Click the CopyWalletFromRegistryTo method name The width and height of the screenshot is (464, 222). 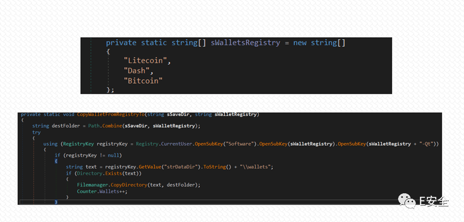[112, 114]
